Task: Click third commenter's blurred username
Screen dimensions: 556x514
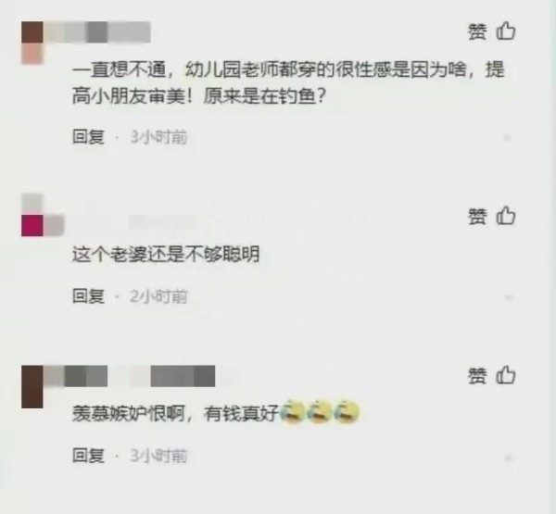Action: point(129,376)
